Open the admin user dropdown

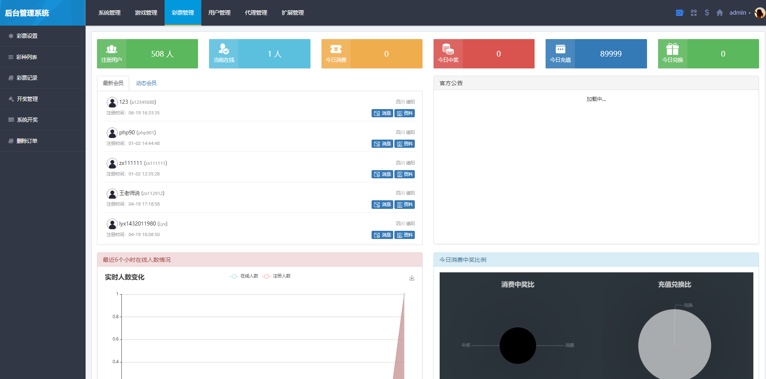point(740,13)
